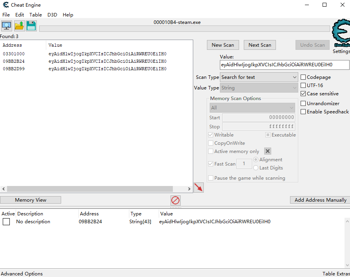Open the Table menu
Viewport: 350px width, 277px height.
click(x=36, y=15)
